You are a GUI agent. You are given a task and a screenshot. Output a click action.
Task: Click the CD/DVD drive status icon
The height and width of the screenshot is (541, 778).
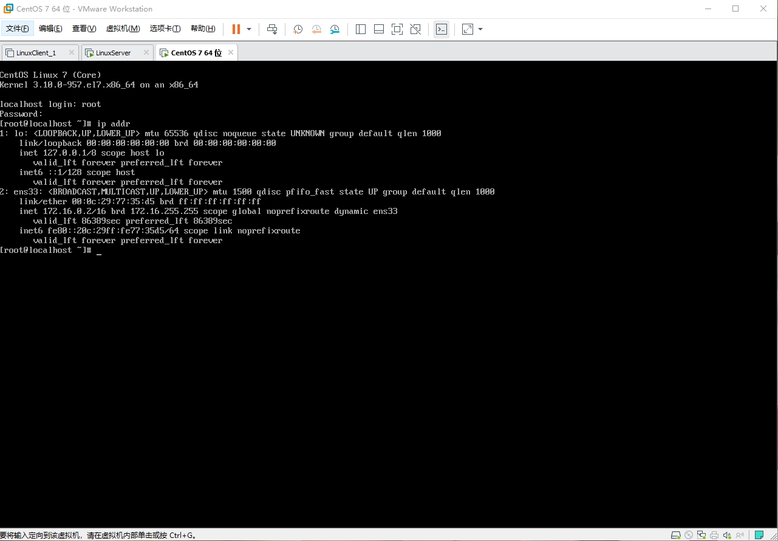689,535
